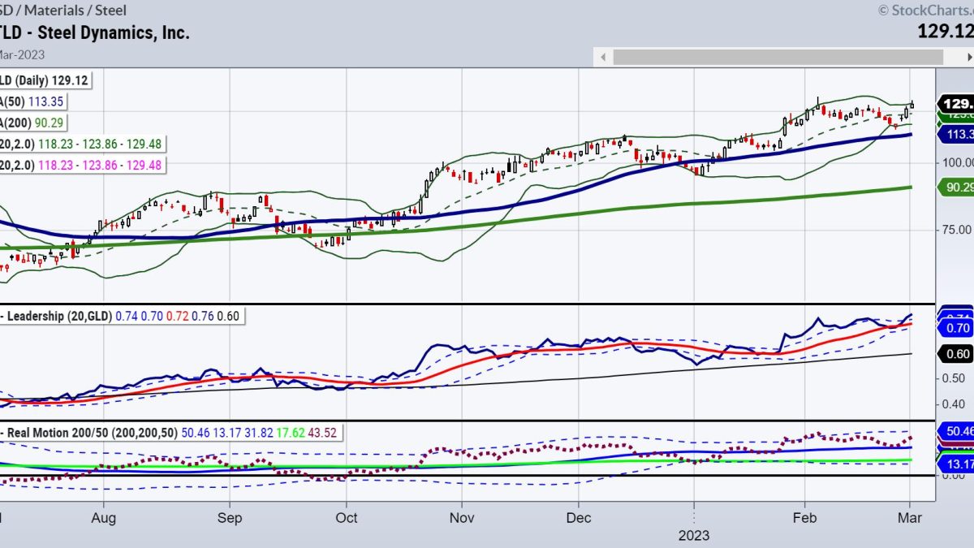Click the Nov label on the time axis
This screenshot has height=548, width=974.
tap(461, 517)
